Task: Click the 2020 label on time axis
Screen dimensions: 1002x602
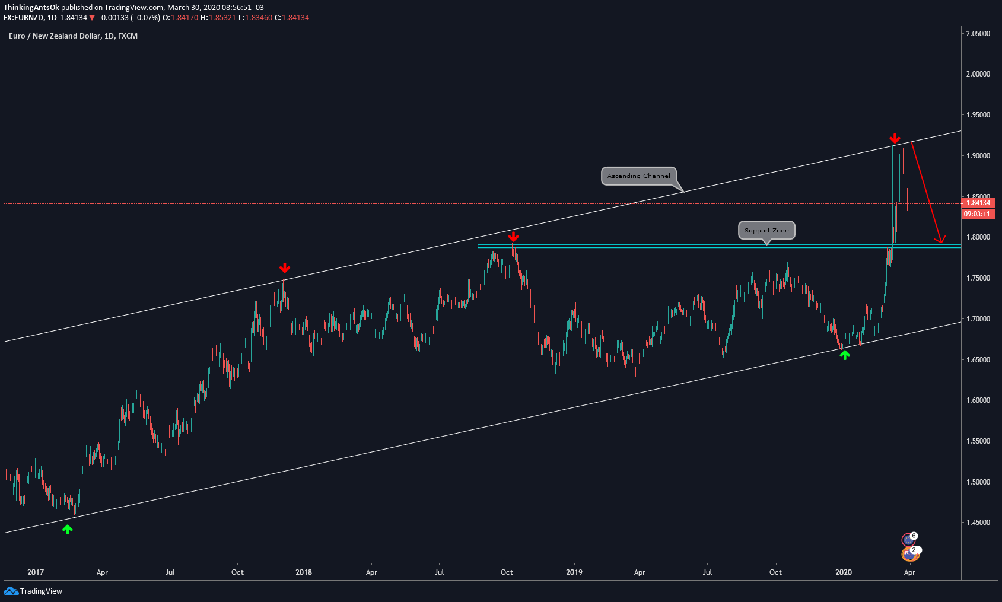Action: tap(844, 572)
